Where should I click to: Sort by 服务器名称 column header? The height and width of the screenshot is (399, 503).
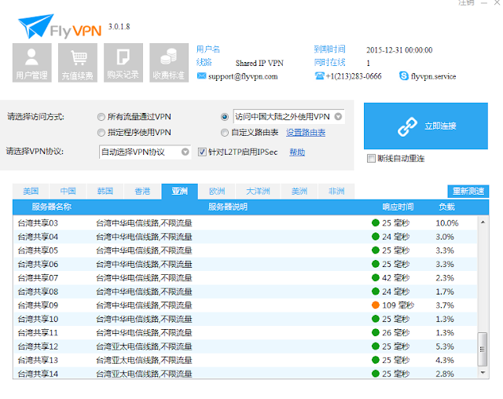51,207
